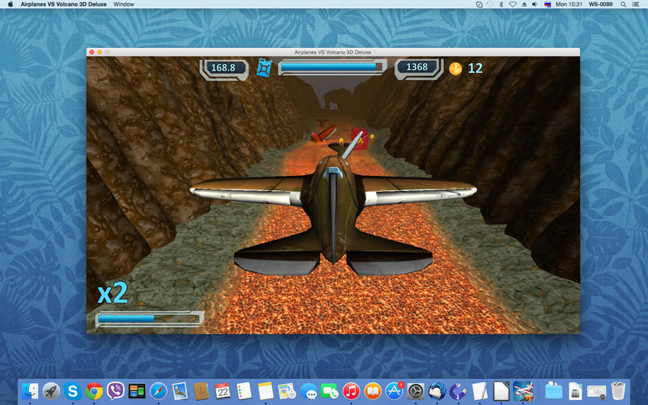Viewport: 648px width, 405px height.
Task: Click the gold coin icon
Action: (x=455, y=68)
